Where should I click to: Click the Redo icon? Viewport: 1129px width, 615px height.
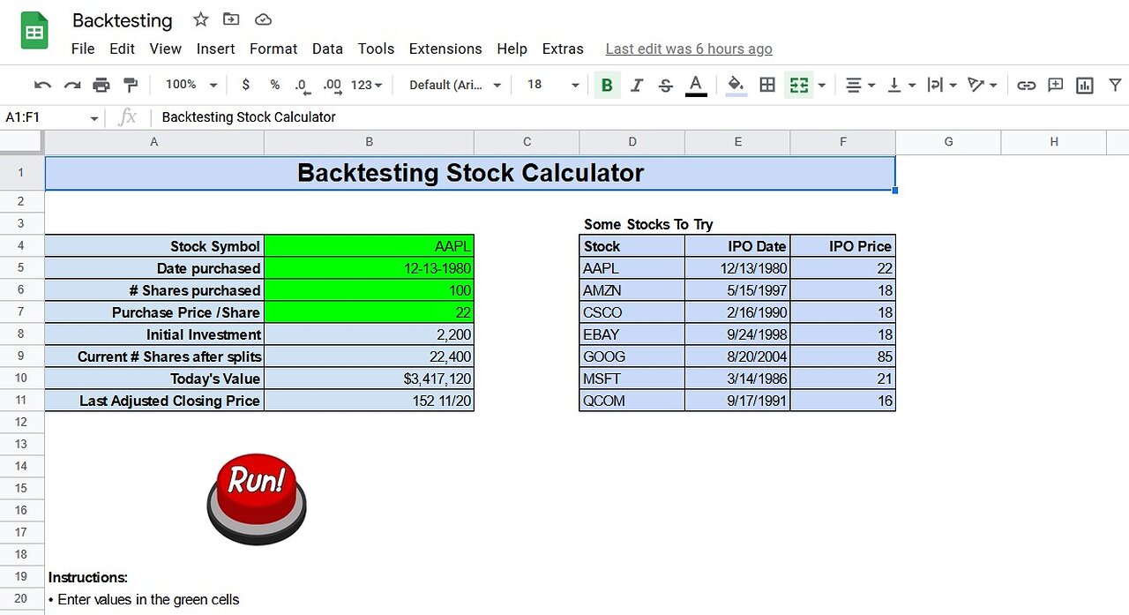[x=72, y=85]
